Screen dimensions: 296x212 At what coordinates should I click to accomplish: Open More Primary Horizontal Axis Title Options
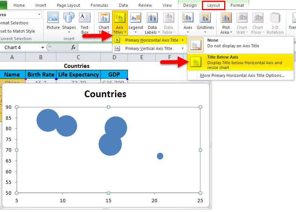click(242, 75)
